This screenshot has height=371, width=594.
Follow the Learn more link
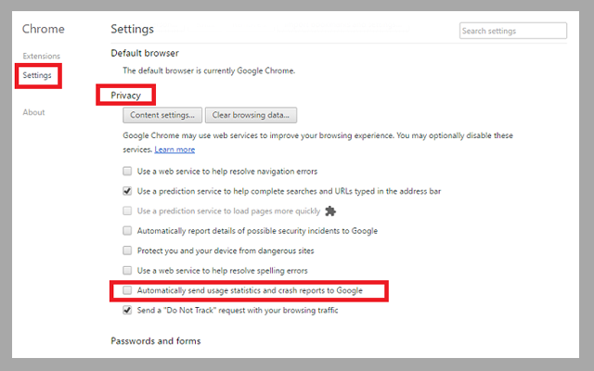pos(174,149)
